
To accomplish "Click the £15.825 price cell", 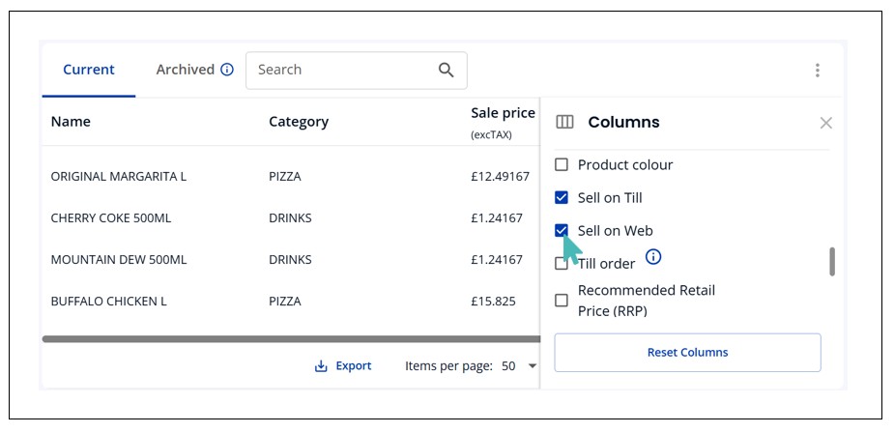I will coord(493,302).
